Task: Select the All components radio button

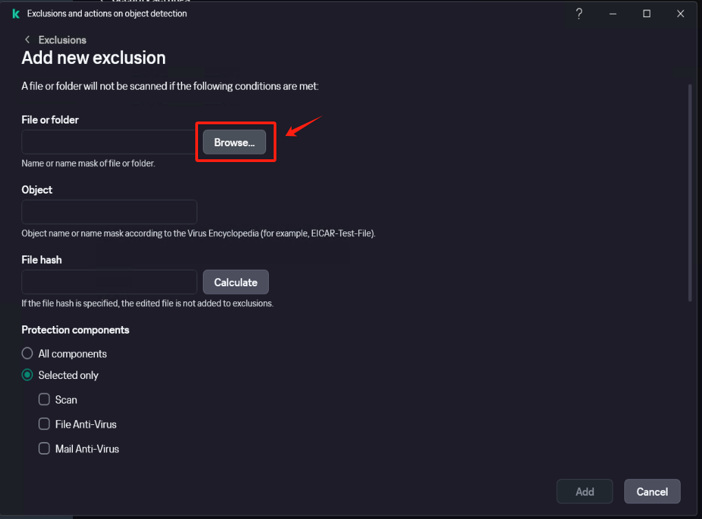Action: click(x=28, y=353)
